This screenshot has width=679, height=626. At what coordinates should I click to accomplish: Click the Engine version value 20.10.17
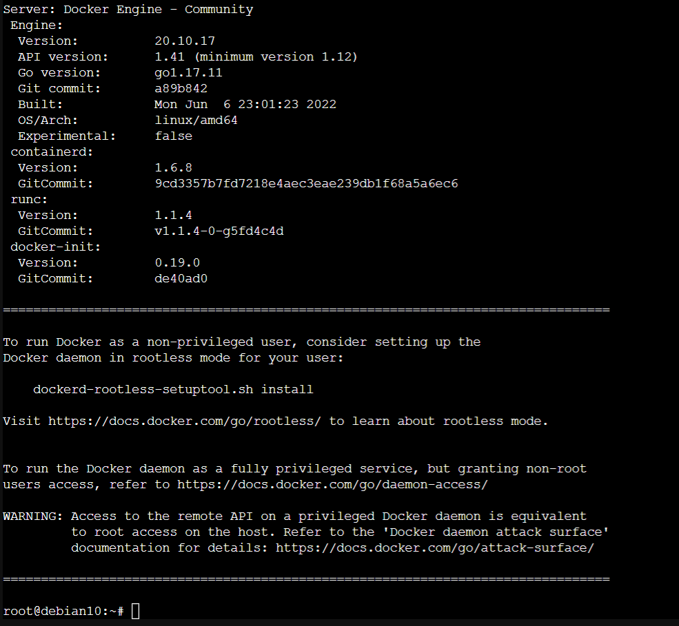coord(185,41)
